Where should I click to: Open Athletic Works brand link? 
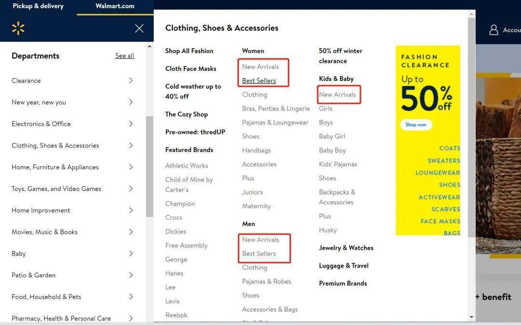click(186, 166)
